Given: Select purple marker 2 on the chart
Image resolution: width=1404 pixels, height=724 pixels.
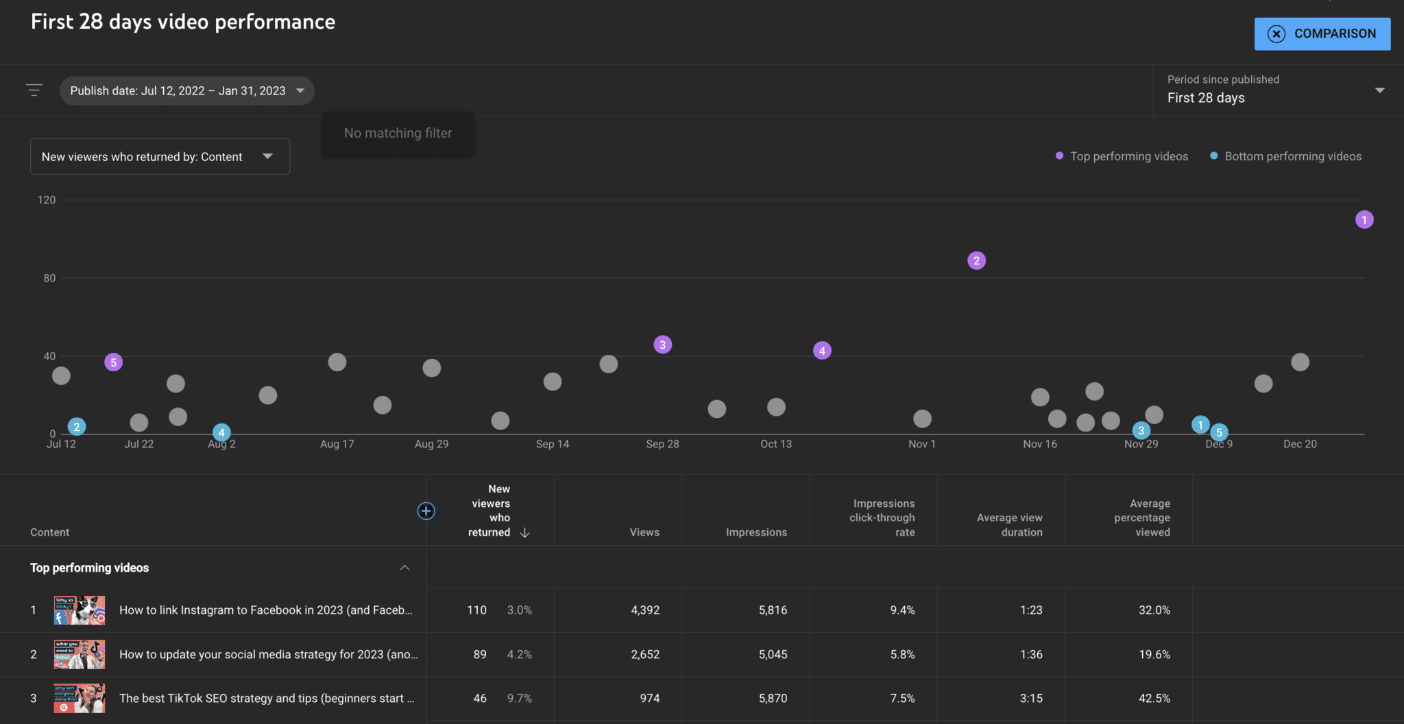Looking at the screenshot, I should pyautogui.click(x=976, y=260).
